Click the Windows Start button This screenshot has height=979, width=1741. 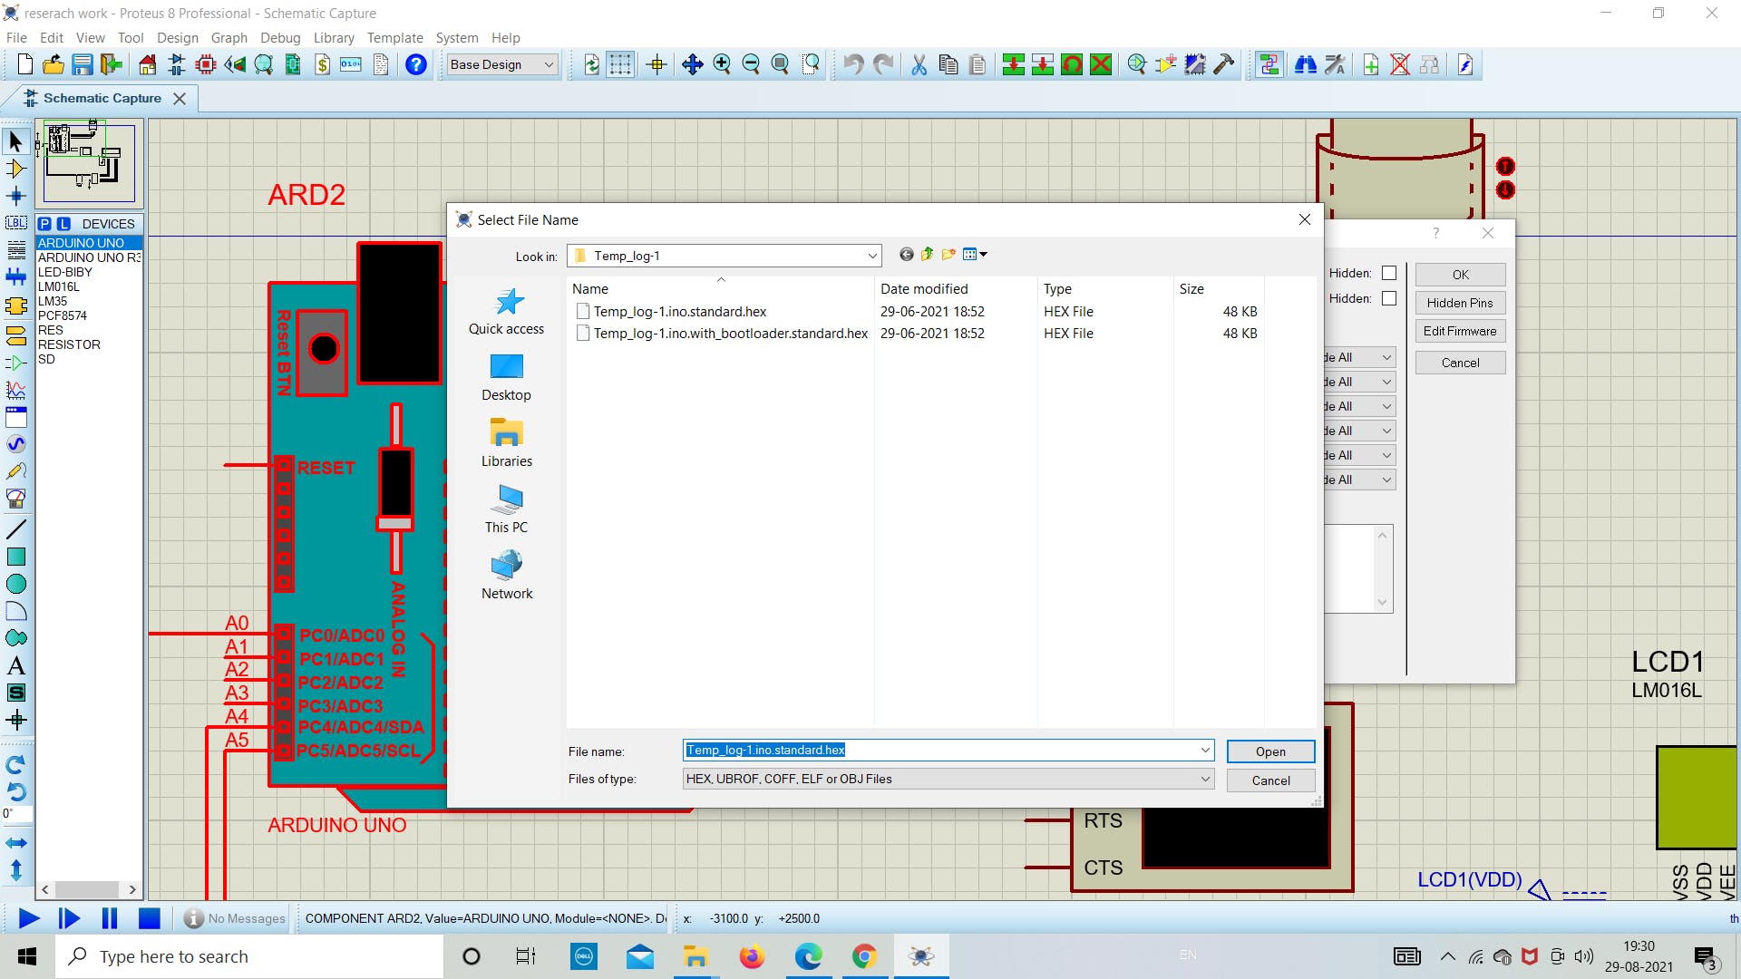27,956
